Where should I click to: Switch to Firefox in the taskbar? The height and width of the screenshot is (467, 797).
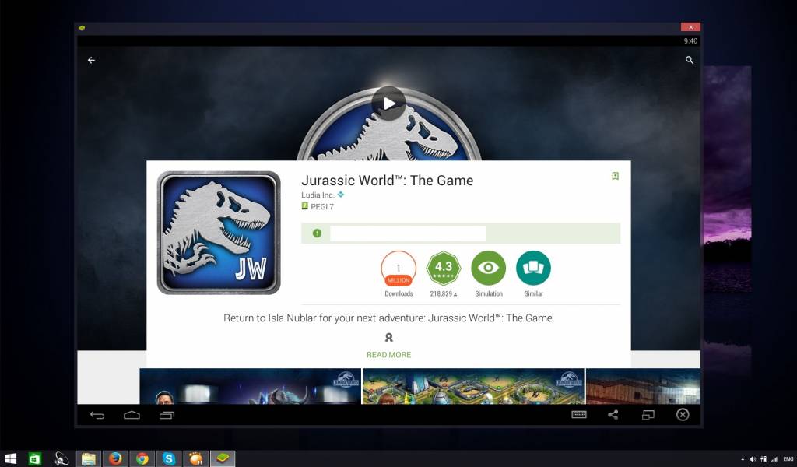coord(115,459)
